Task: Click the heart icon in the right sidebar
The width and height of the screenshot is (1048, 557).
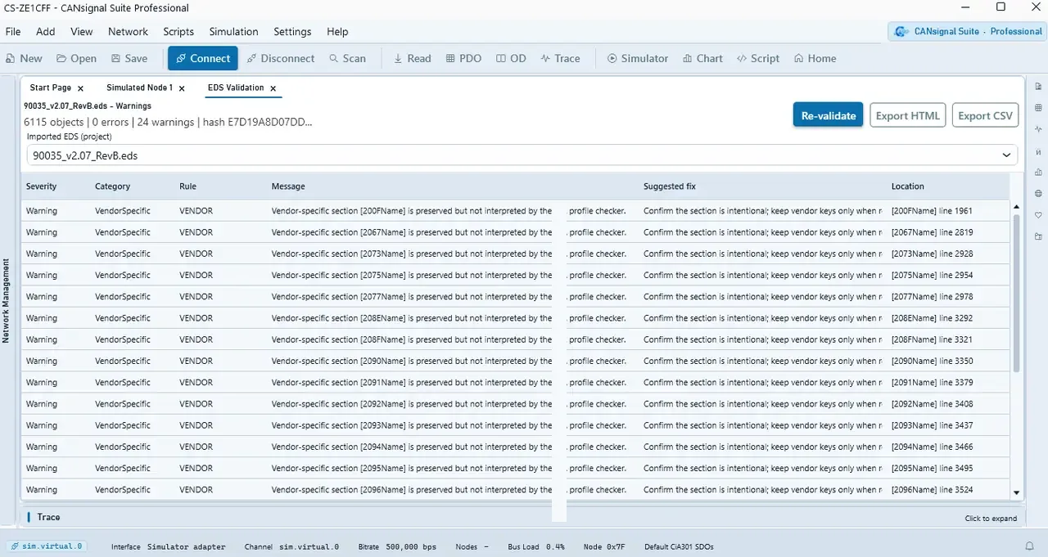Action: [x=1038, y=215]
